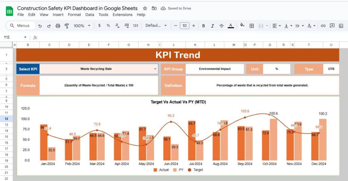348x181 pixels.
Task: Redo the last action
Action: click(49, 26)
